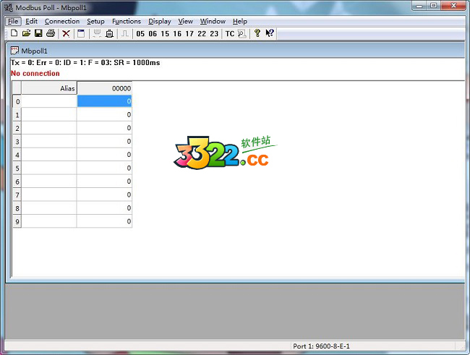
Task: Click the TC test center button
Action: click(x=230, y=33)
